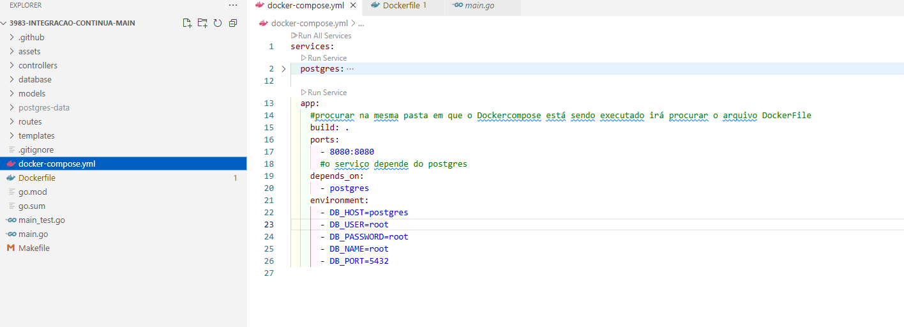Viewport: 904px width, 327px height.
Task: Click 'DB_USER=root' entry
Action: click(359, 225)
